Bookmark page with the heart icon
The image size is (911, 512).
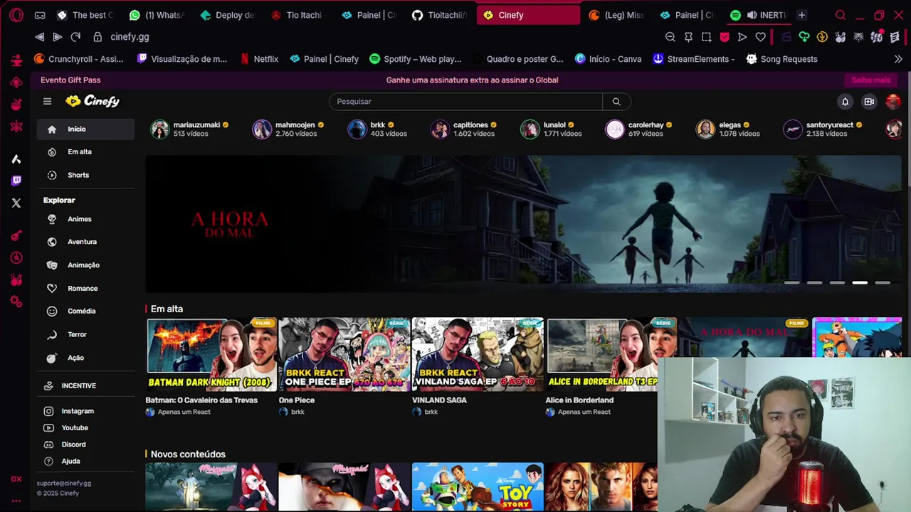(x=761, y=37)
